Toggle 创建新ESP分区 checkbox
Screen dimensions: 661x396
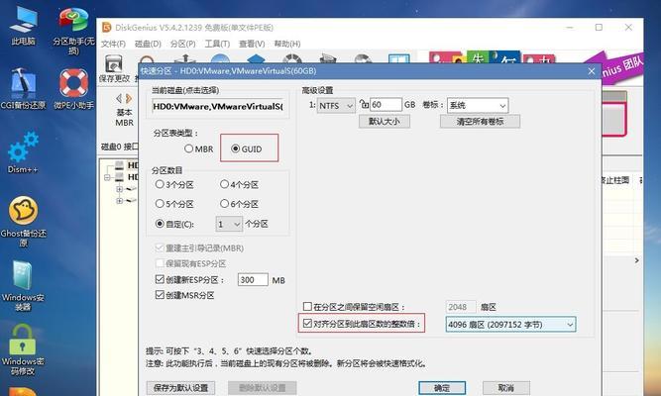pyautogui.click(x=160, y=279)
